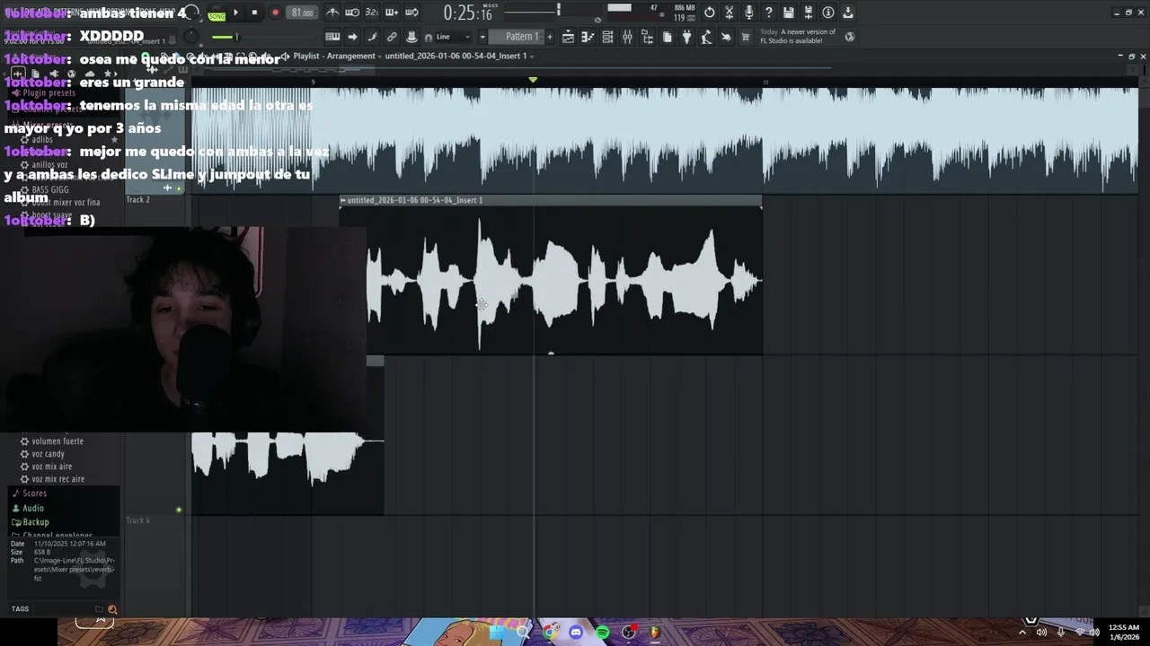This screenshot has width=1150, height=646.
Task: Select the voz candy preset
Action: click(x=49, y=454)
